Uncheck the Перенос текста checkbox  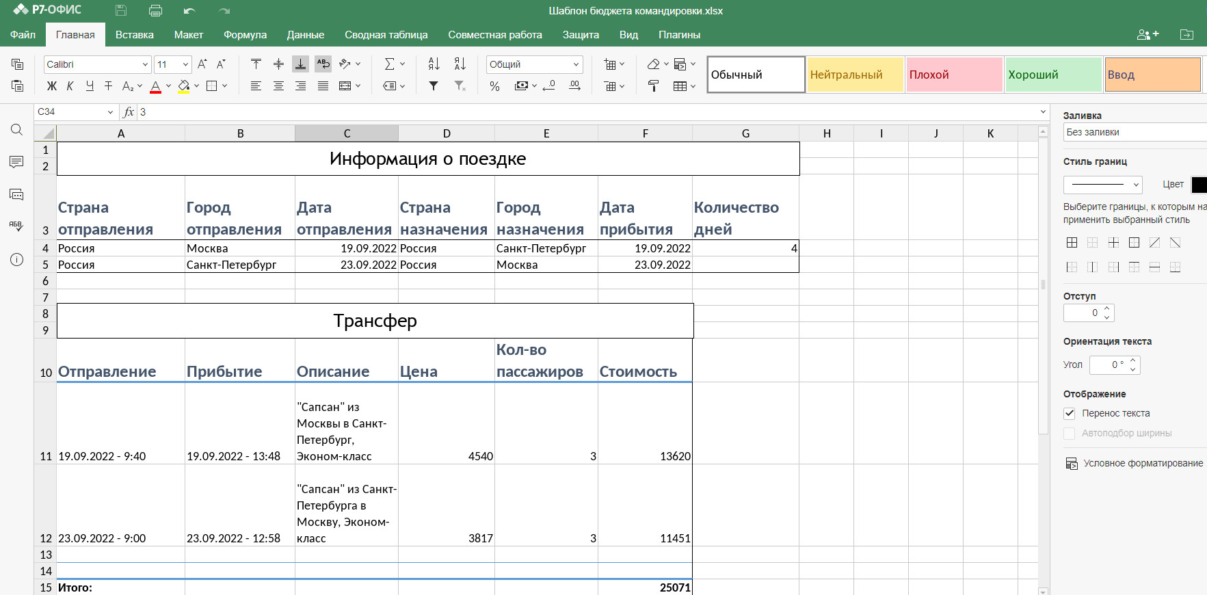tap(1070, 413)
